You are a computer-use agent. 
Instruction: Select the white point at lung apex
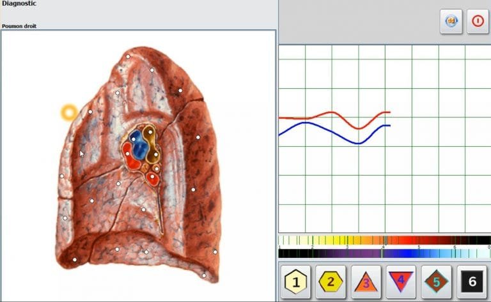(128, 56)
